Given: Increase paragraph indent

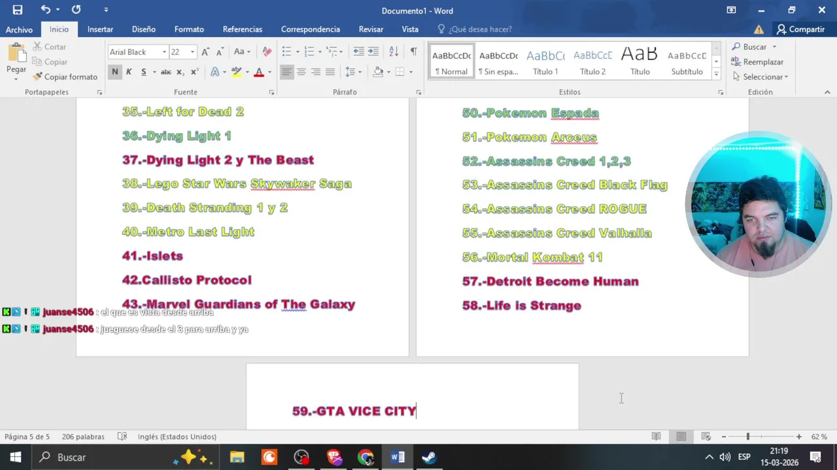Looking at the screenshot, I should point(373,52).
